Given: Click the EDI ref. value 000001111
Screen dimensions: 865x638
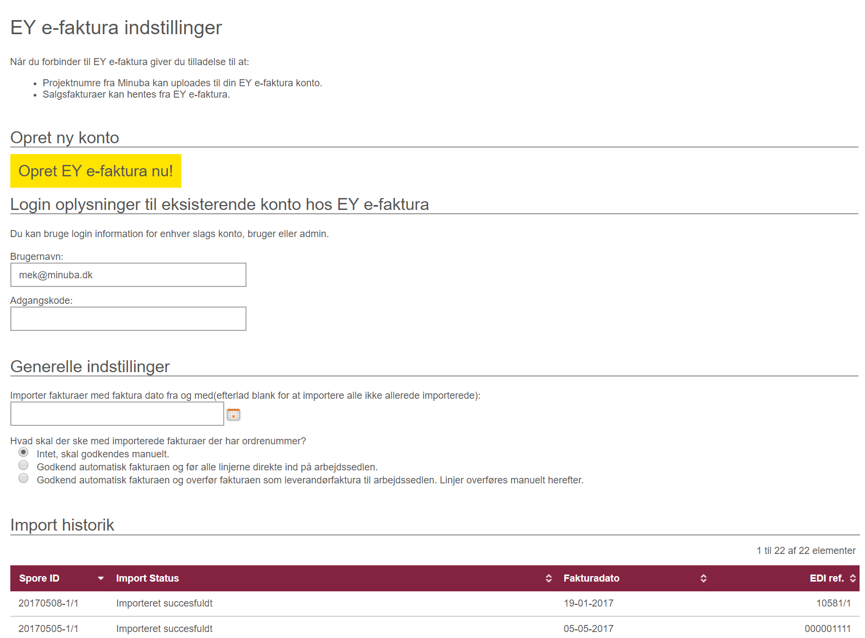Looking at the screenshot, I should [x=828, y=629].
